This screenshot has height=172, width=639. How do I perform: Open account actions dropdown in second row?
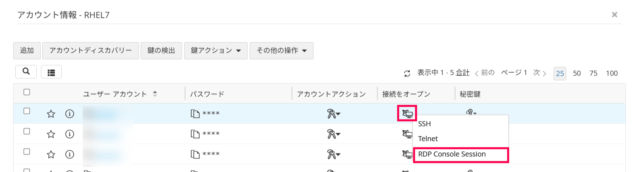(333, 134)
